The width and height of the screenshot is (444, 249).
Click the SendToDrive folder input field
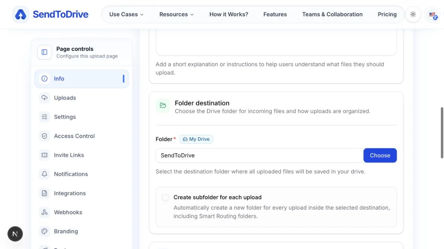coord(260,155)
